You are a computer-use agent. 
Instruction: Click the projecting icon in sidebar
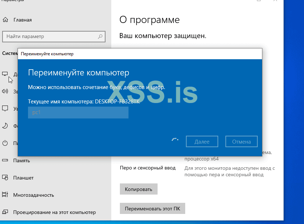point(5,212)
